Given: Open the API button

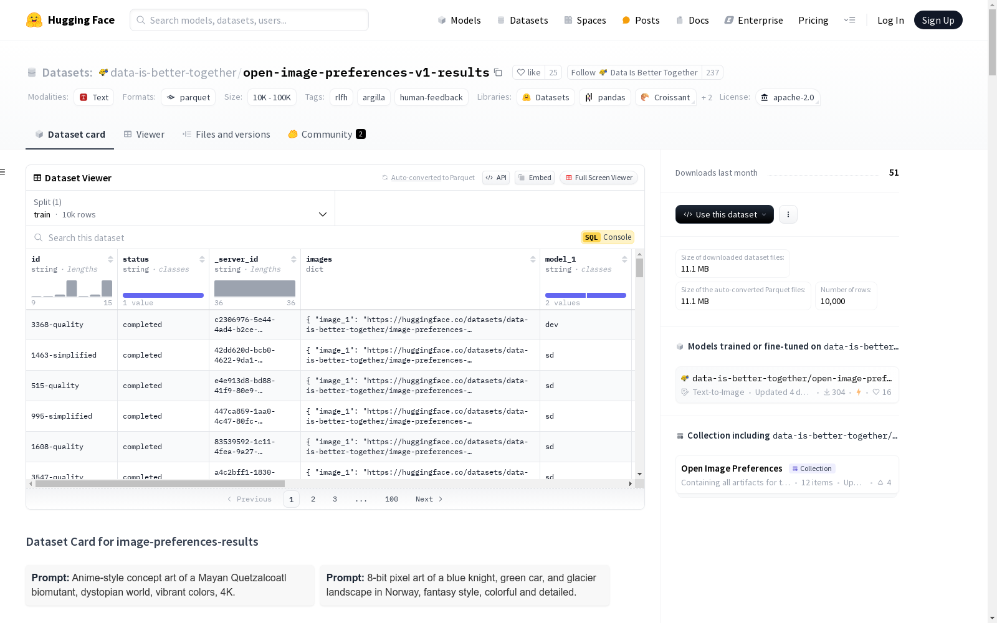Looking at the screenshot, I should point(496,178).
